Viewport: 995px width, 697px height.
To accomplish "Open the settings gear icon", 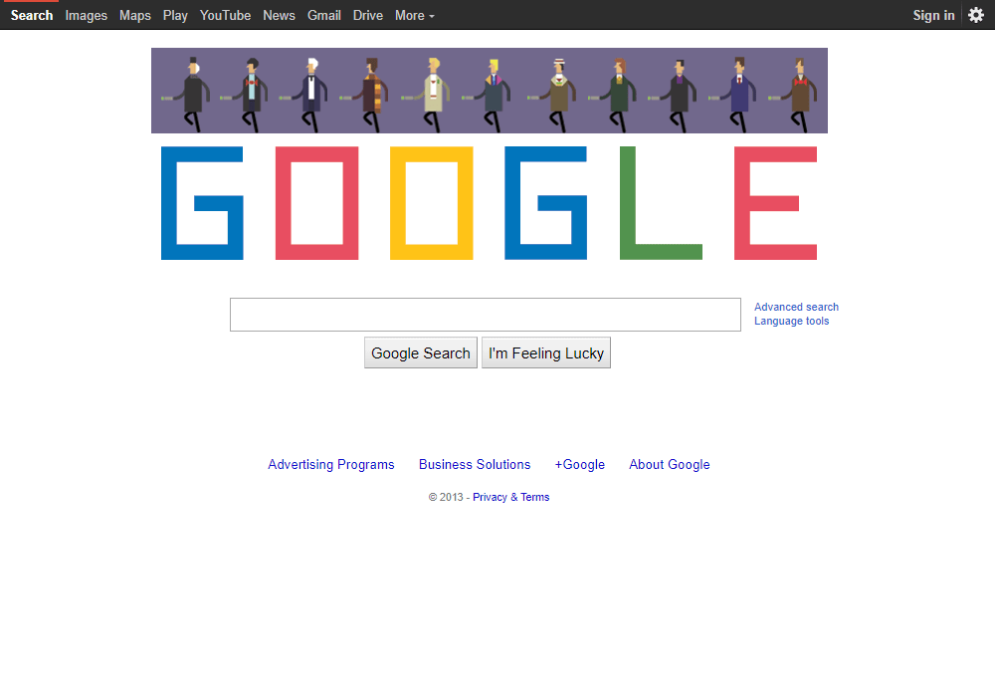I will tap(976, 15).
